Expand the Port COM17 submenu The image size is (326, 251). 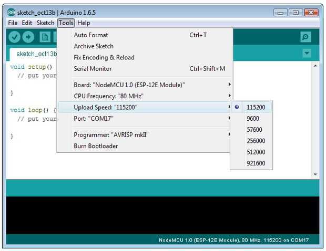coord(145,119)
